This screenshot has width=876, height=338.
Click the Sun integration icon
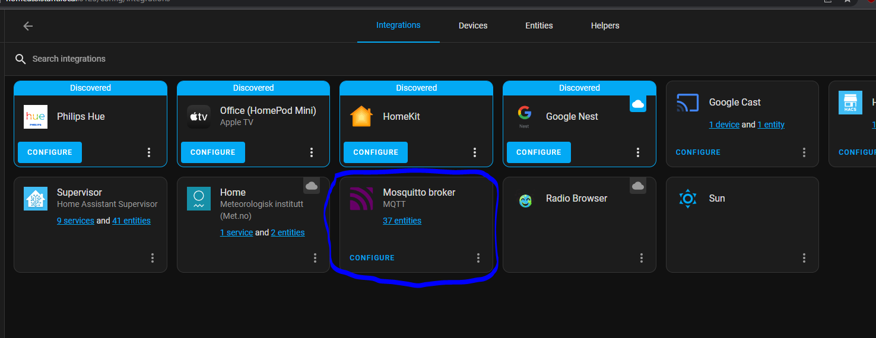687,199
